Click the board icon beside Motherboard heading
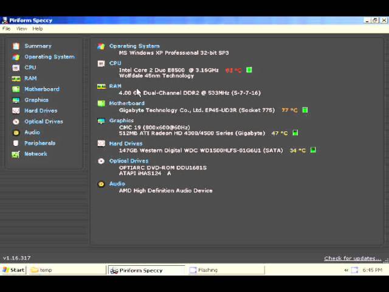 (x=101, y=103)
